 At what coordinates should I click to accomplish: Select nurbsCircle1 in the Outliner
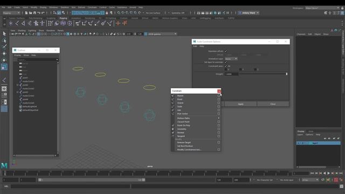pos(28,81)
